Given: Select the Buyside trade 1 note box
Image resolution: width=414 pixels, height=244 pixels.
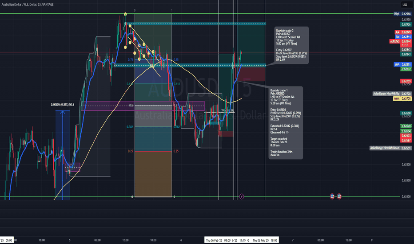Looking at the screenshot, I should (x=286, y=122).
